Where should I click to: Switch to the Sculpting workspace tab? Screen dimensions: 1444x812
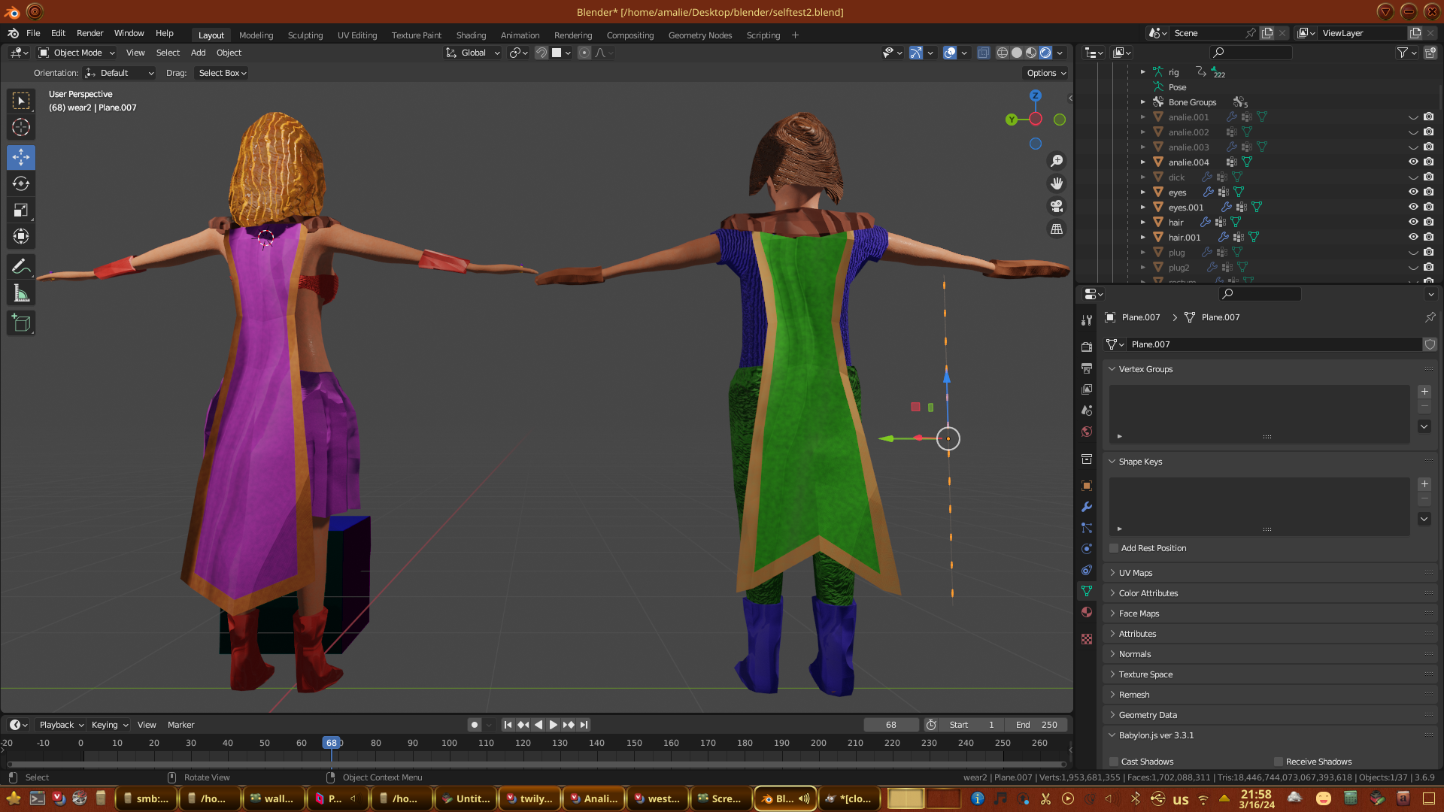305,35
